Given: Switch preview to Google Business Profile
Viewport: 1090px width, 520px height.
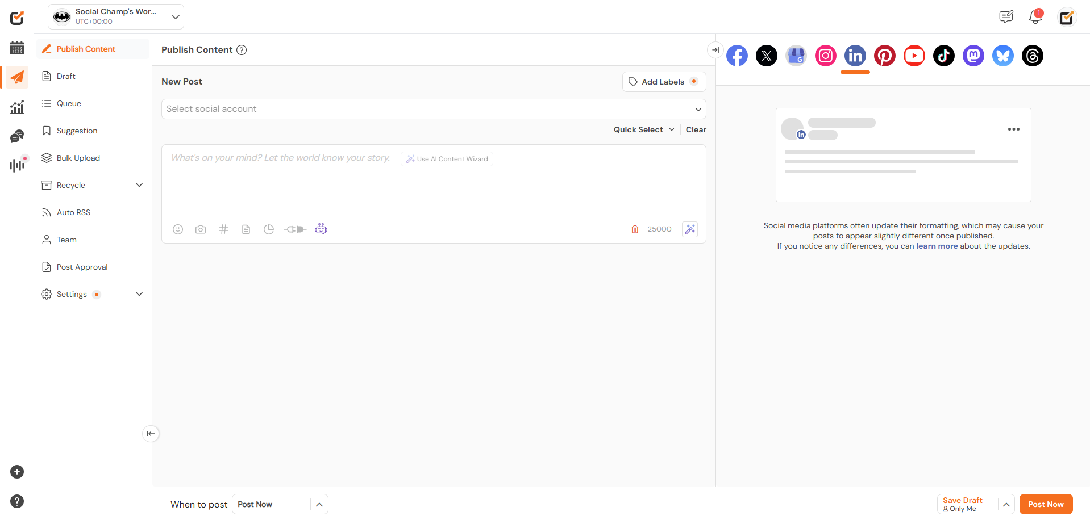Looking at the screenshot, I should 796,56.
